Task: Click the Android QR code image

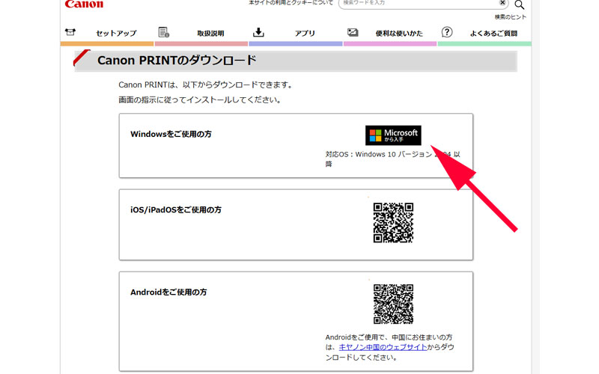Action: pos(393,304)
